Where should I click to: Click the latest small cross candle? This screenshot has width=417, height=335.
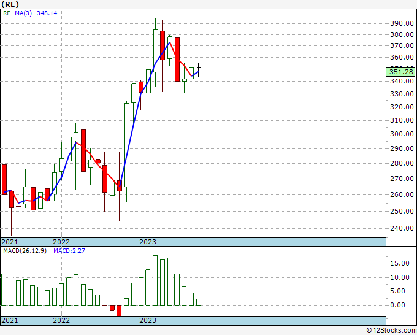[x=199, y=68]
